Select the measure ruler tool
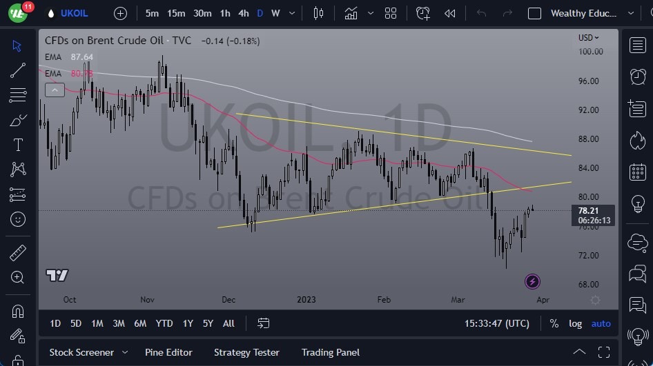Screen dimensions: 653x366 pos(18,253)
